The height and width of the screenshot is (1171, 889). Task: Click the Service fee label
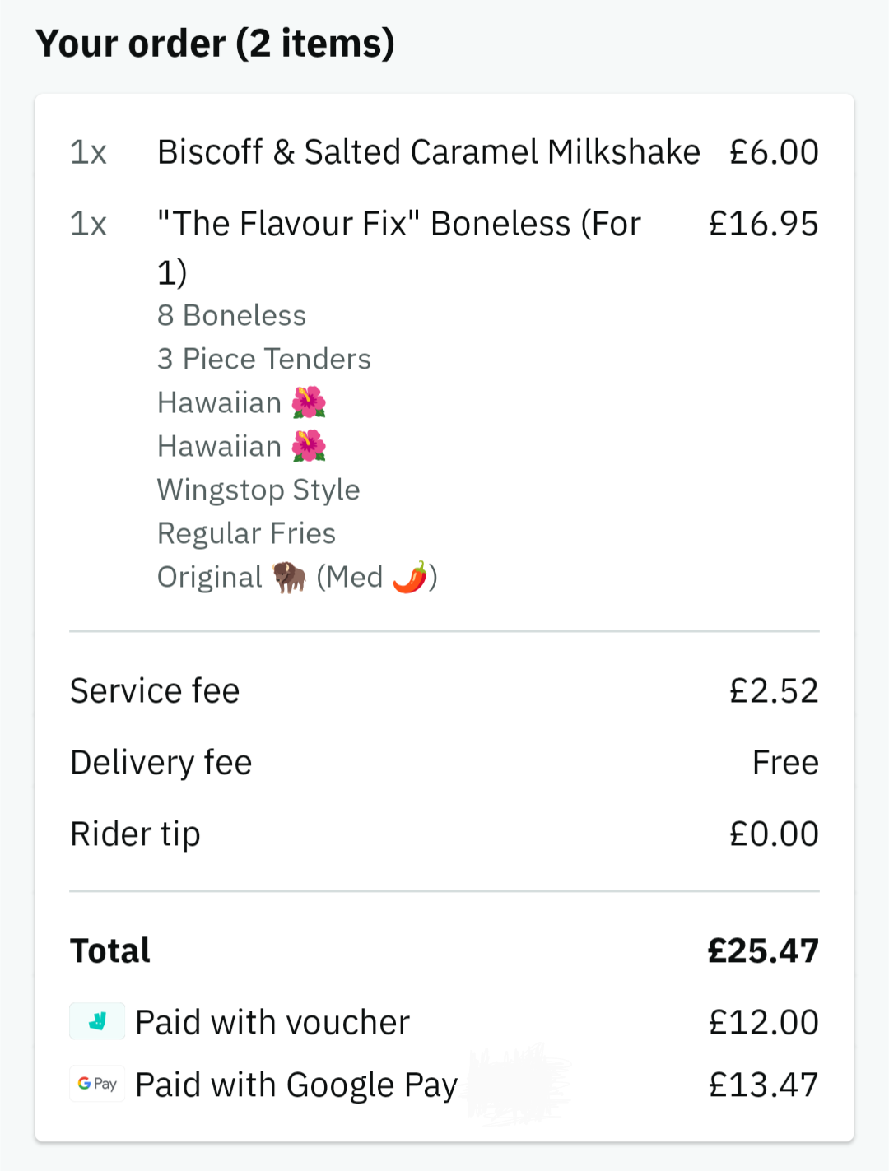pos(155,691)
